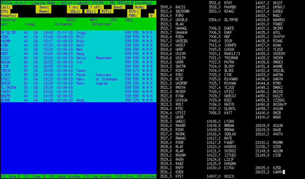Viewport: 305px width, 179px height.
Task: Click the Name input field
Action: (x=59, y=11)
